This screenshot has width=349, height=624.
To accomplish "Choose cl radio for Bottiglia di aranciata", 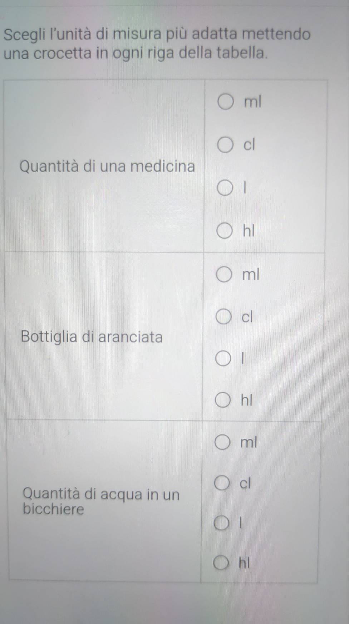I will click(x=224, y=317).
